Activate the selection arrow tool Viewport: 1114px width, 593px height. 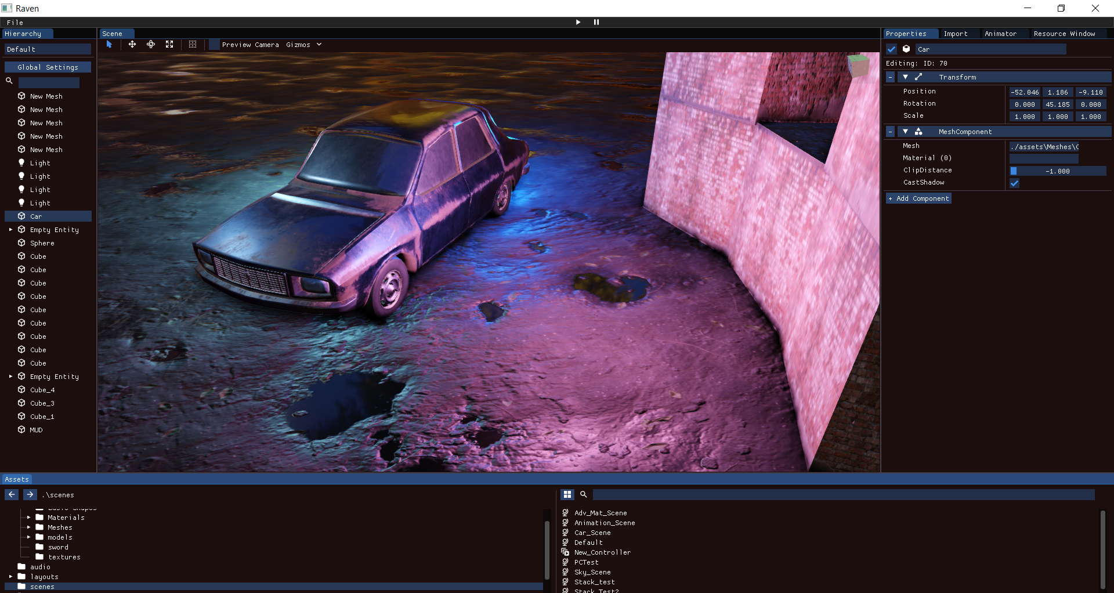click(x=109, y=44)
